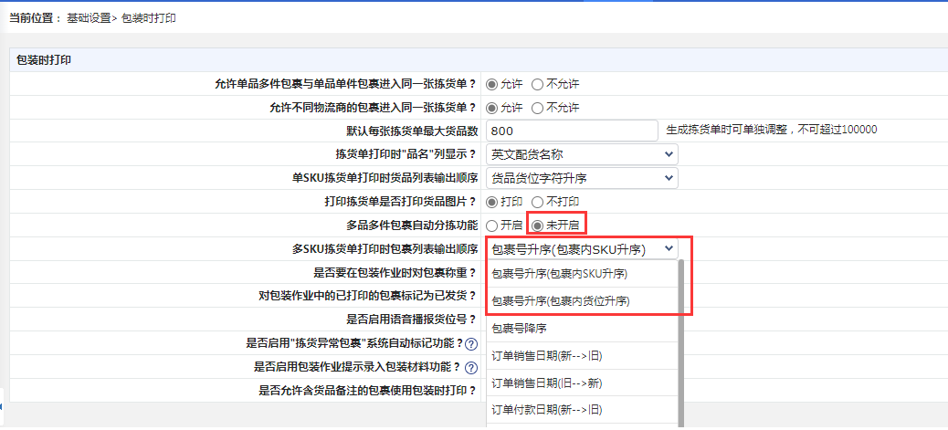Image resolution: width=948 pixels, height=430 pixels.
Task: Select 允许 for 单品多件包裹 same picking list
Action: click(492, 84)
